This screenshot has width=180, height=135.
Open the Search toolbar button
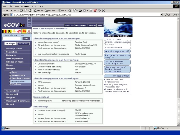(x=38, y=10)
